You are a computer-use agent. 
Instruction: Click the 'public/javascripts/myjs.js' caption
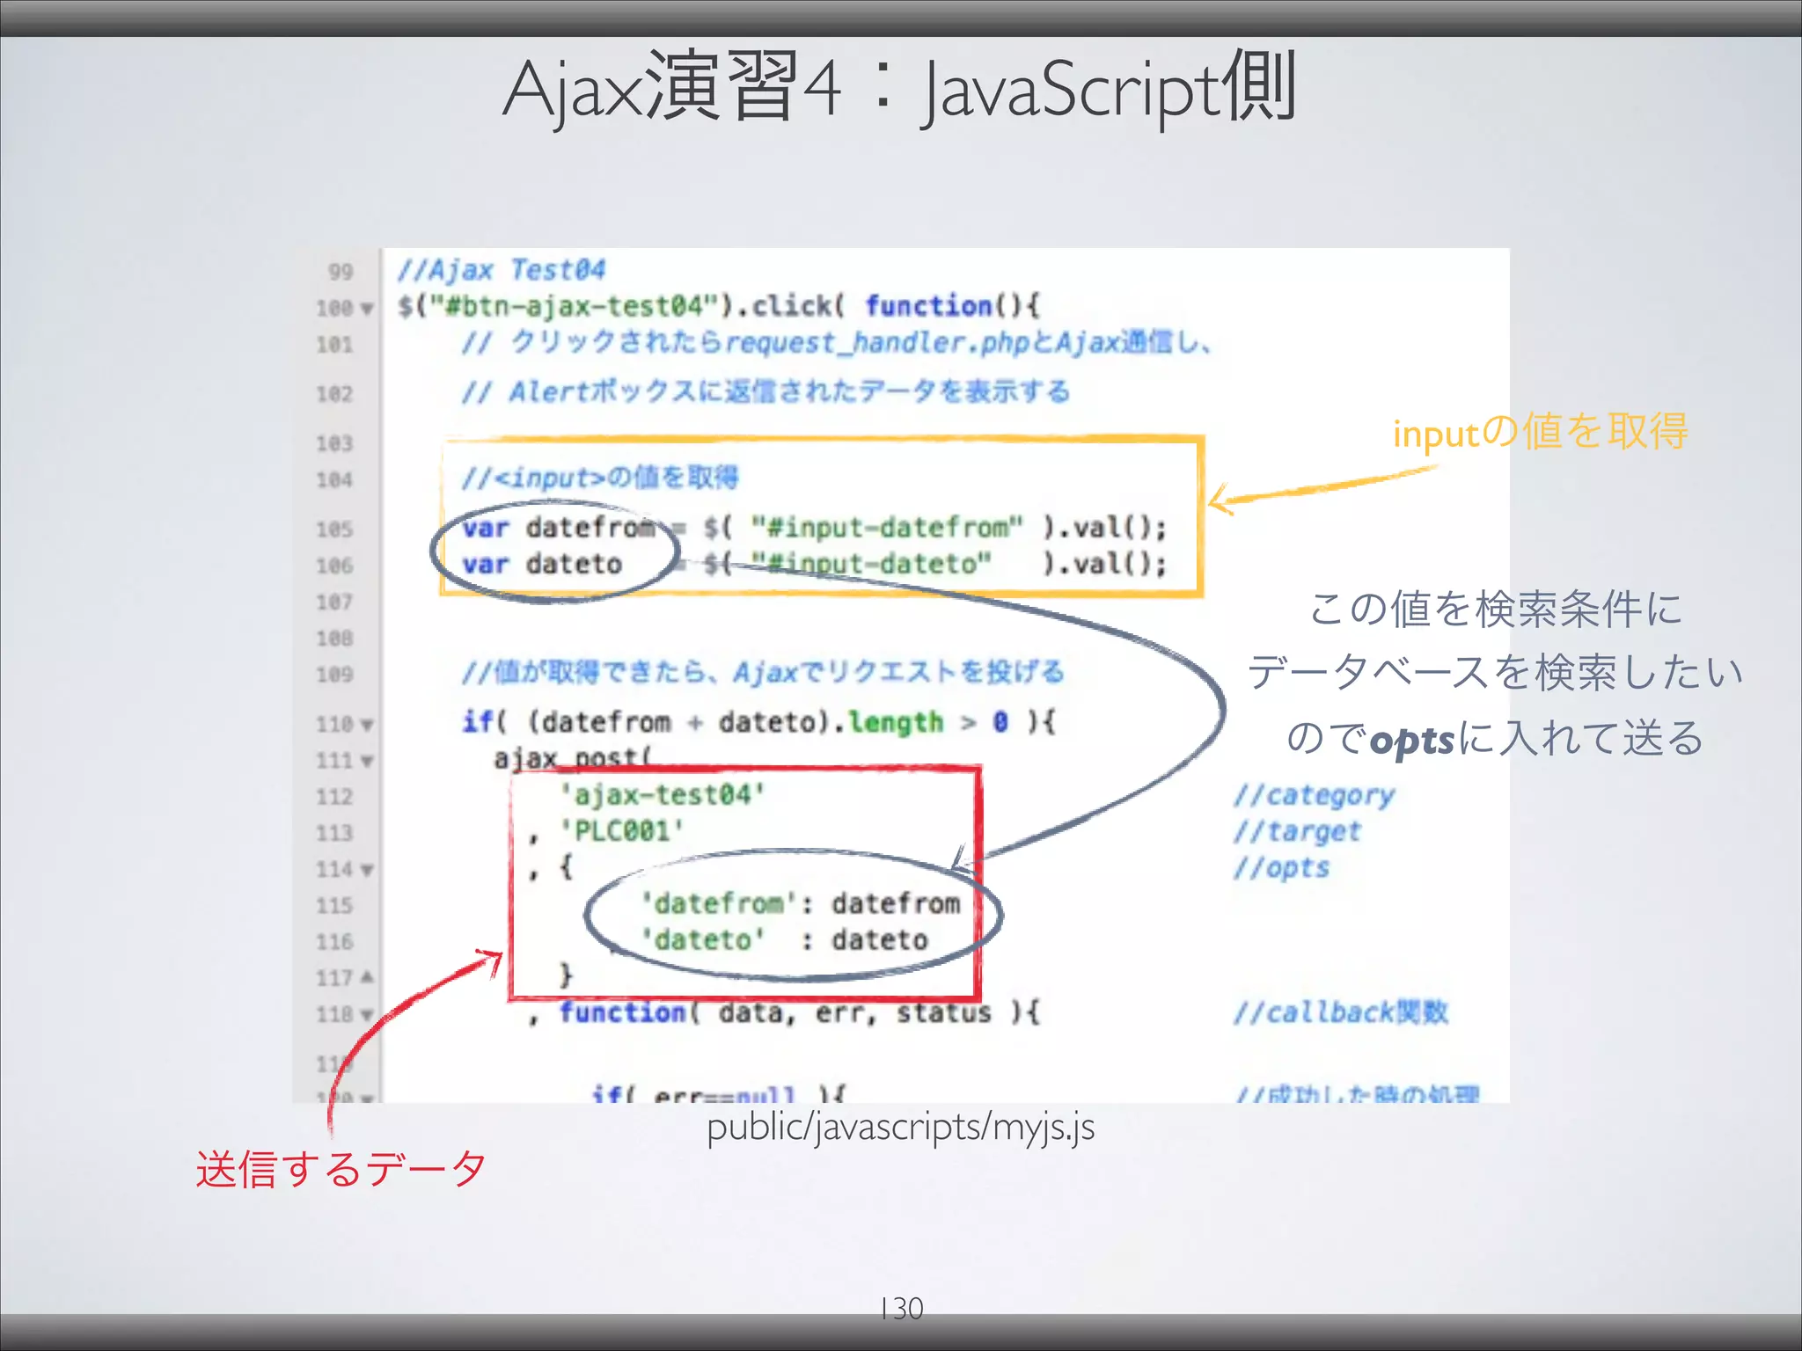coord(901,1127)
